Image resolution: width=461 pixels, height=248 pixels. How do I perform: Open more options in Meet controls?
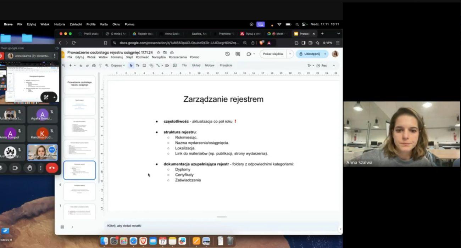41,168
